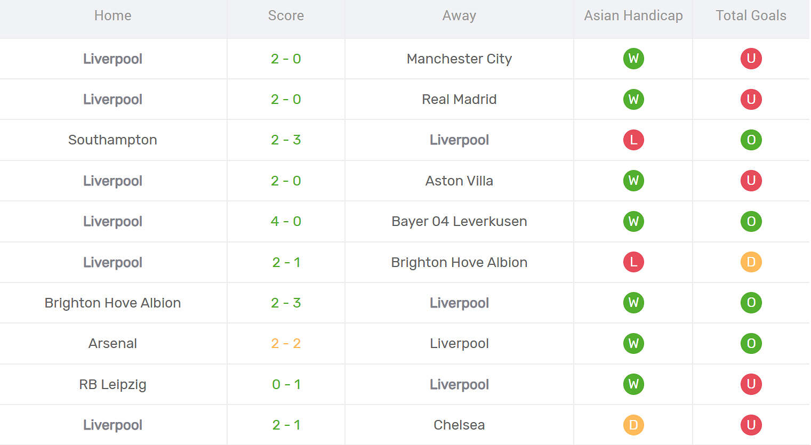Open the Manchester City team link
This screenshot has height=445, width=811.
[x=459, y=59]
